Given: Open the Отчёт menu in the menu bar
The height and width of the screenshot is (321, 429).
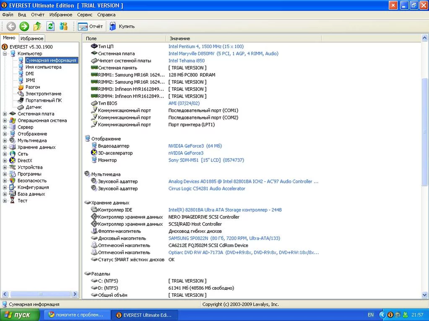Looking at the screenshot, I should tap(38, 15).
